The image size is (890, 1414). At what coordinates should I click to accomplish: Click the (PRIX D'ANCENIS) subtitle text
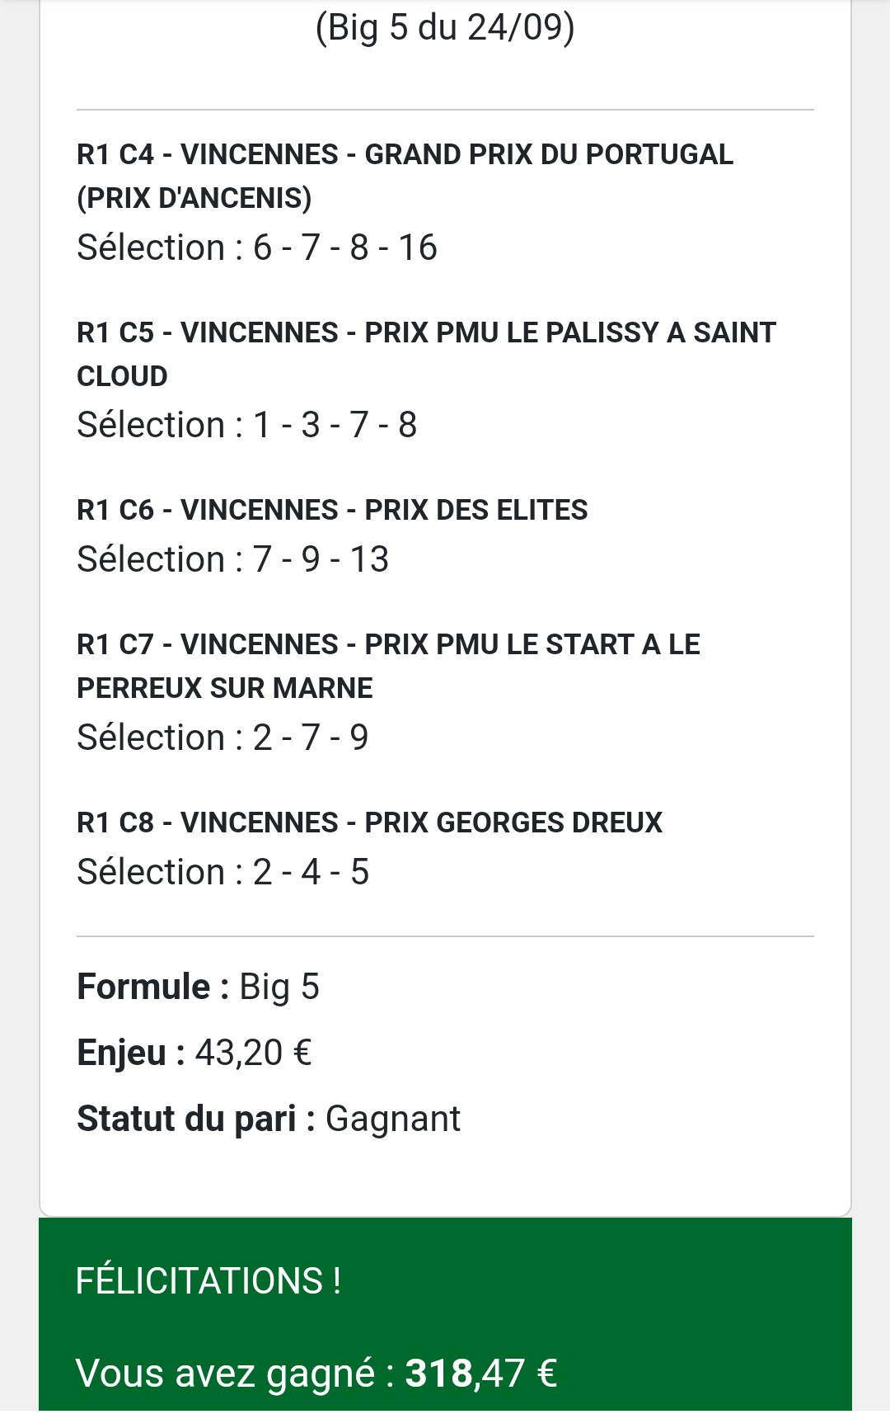pos(194,198)
